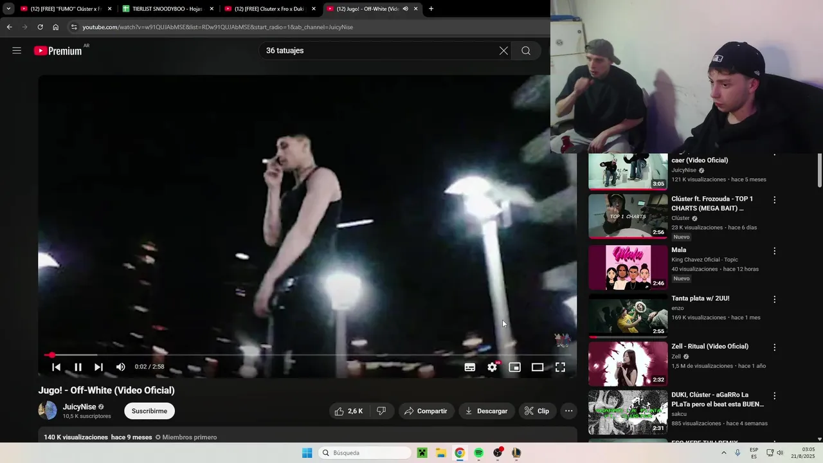The height and width of the screenshot is (463, 823).
Task: Open 'DUKI, Clúster - aGaRRo La PLaTa' title
Action: click(x=718, y=399)
